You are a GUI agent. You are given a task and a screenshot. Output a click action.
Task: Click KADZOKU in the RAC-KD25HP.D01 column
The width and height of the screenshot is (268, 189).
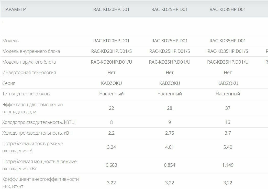pyautogui.click(x=170, y=83)
